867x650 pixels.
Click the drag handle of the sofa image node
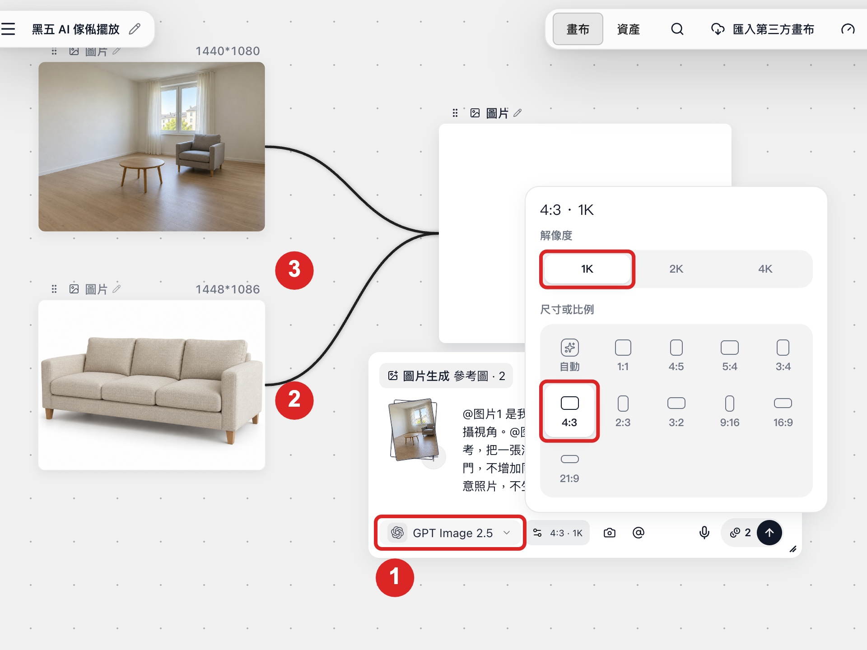tap(54, 289)
